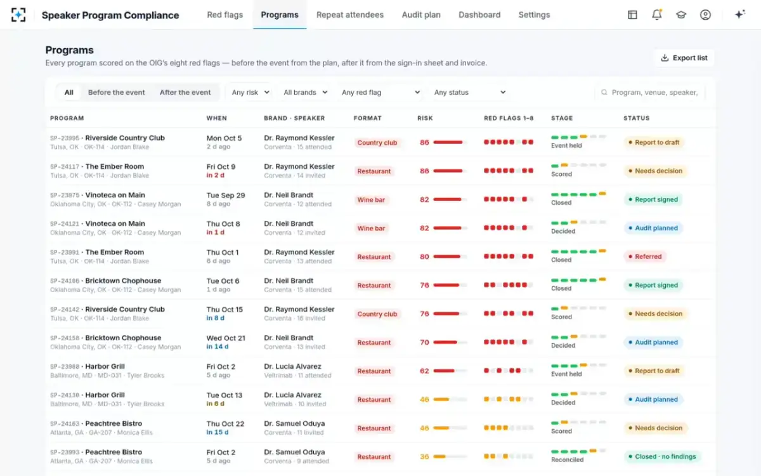Expand the Any red flag dropdown
Screen dimensions: 761x476
coord(380,93)
